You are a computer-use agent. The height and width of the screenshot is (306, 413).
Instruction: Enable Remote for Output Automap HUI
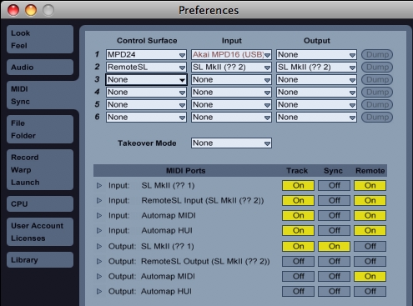click(370, 291)
